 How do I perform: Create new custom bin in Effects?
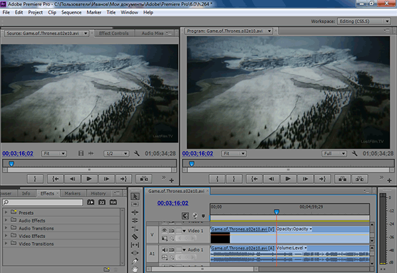pyautogui.click(x=107, y=270)
